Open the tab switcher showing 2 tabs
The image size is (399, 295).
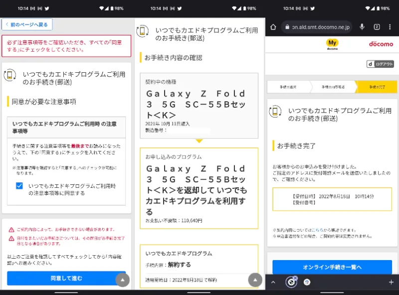[x=377, y=27]
